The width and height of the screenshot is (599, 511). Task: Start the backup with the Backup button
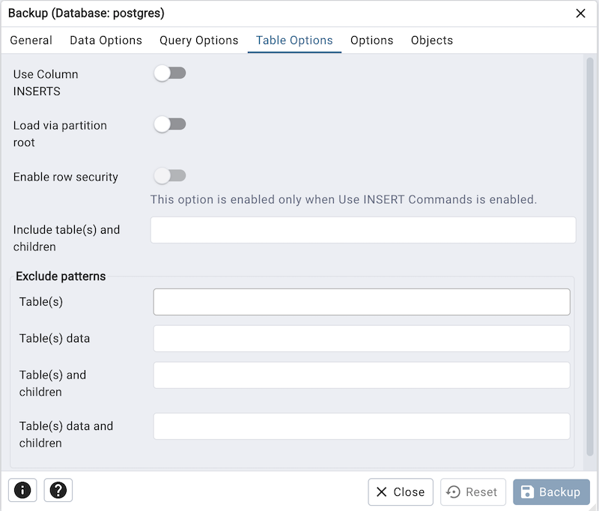552,492
